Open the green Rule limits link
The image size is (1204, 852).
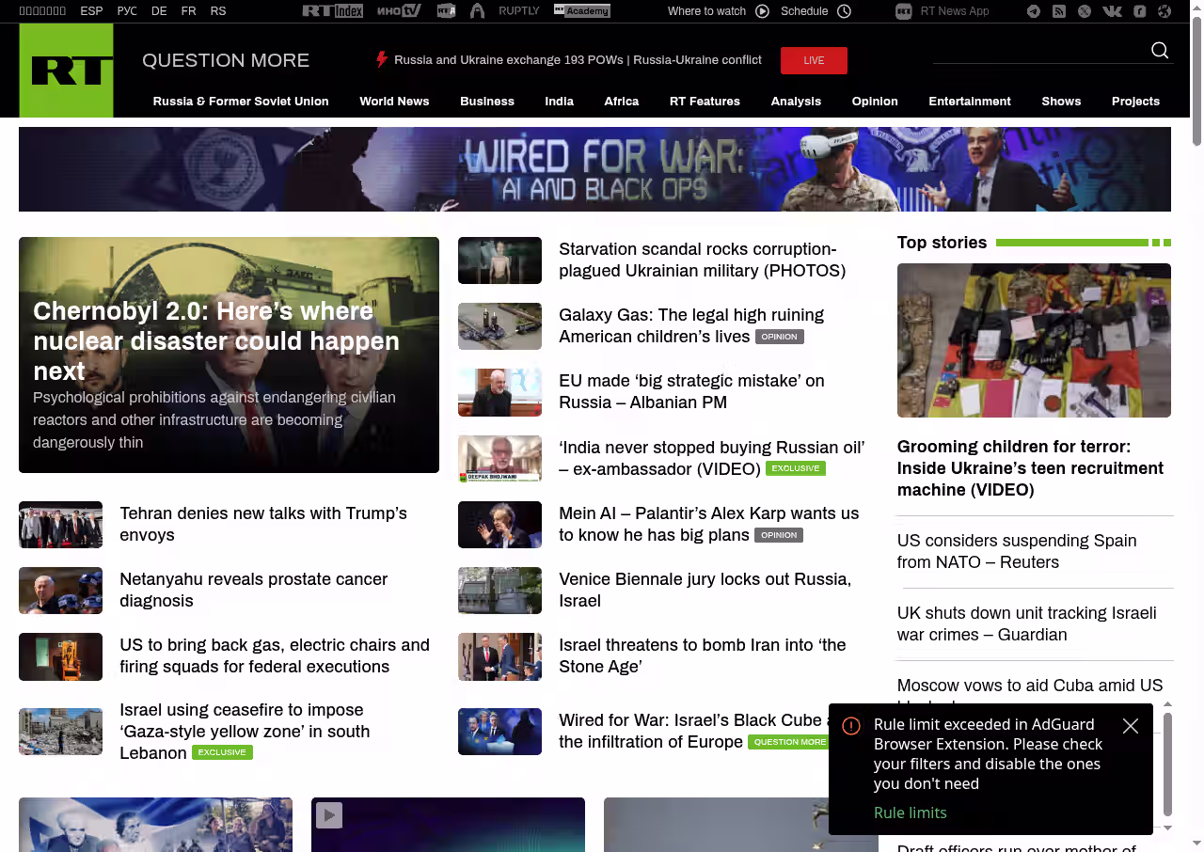tap(910, 813)
